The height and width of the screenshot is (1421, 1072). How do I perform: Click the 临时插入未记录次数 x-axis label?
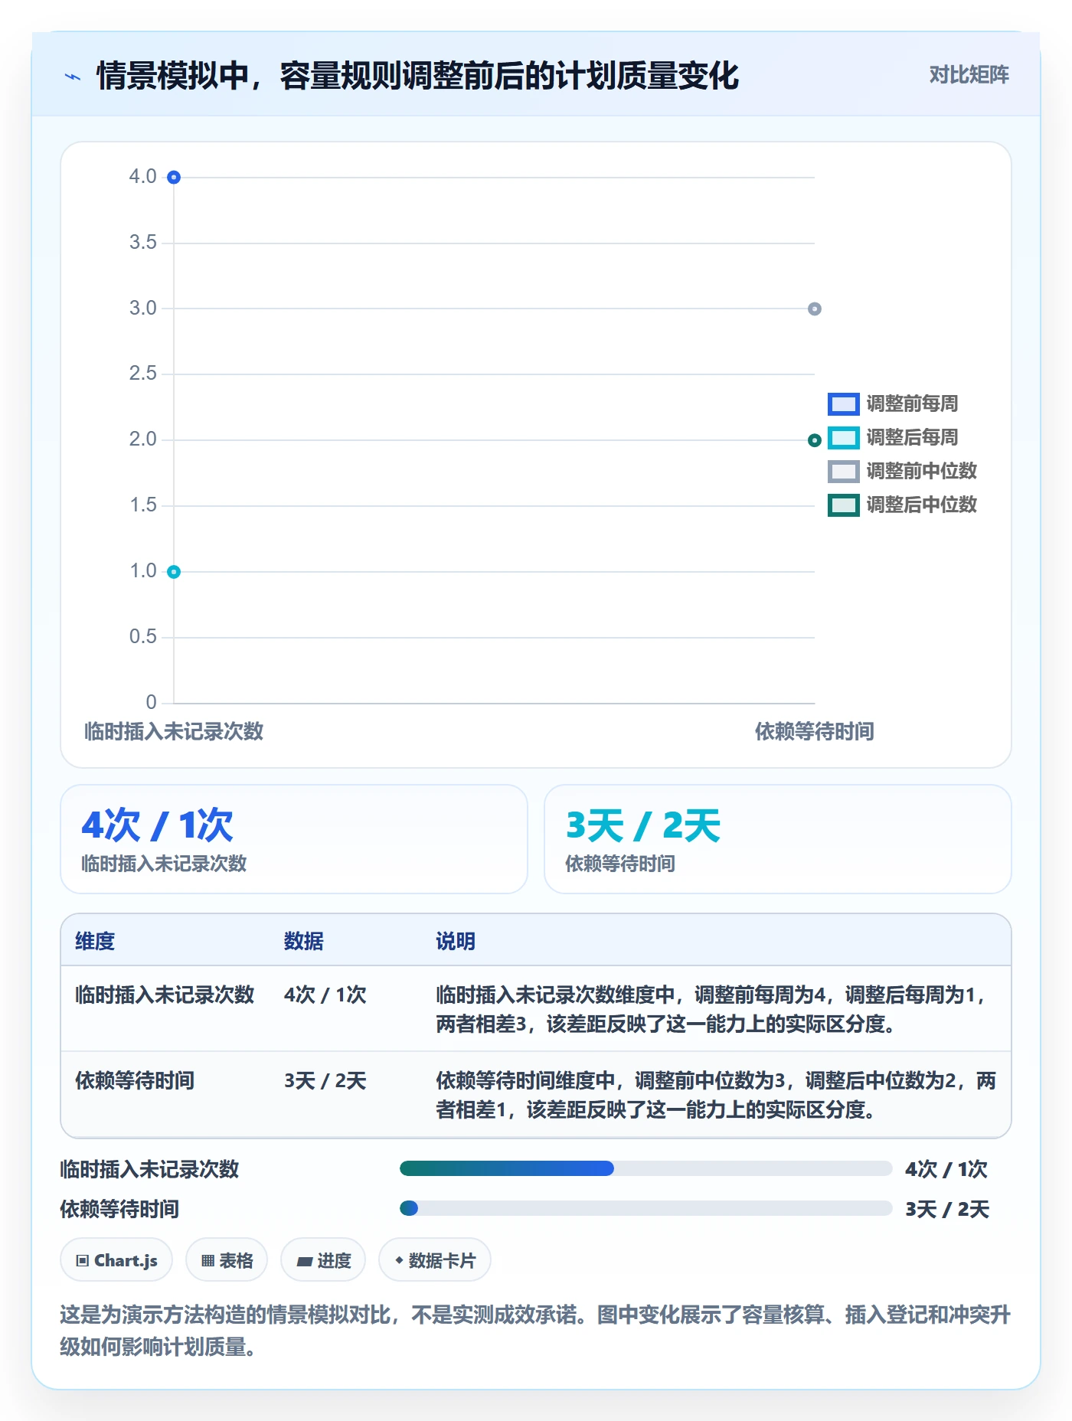pos(174,731)
